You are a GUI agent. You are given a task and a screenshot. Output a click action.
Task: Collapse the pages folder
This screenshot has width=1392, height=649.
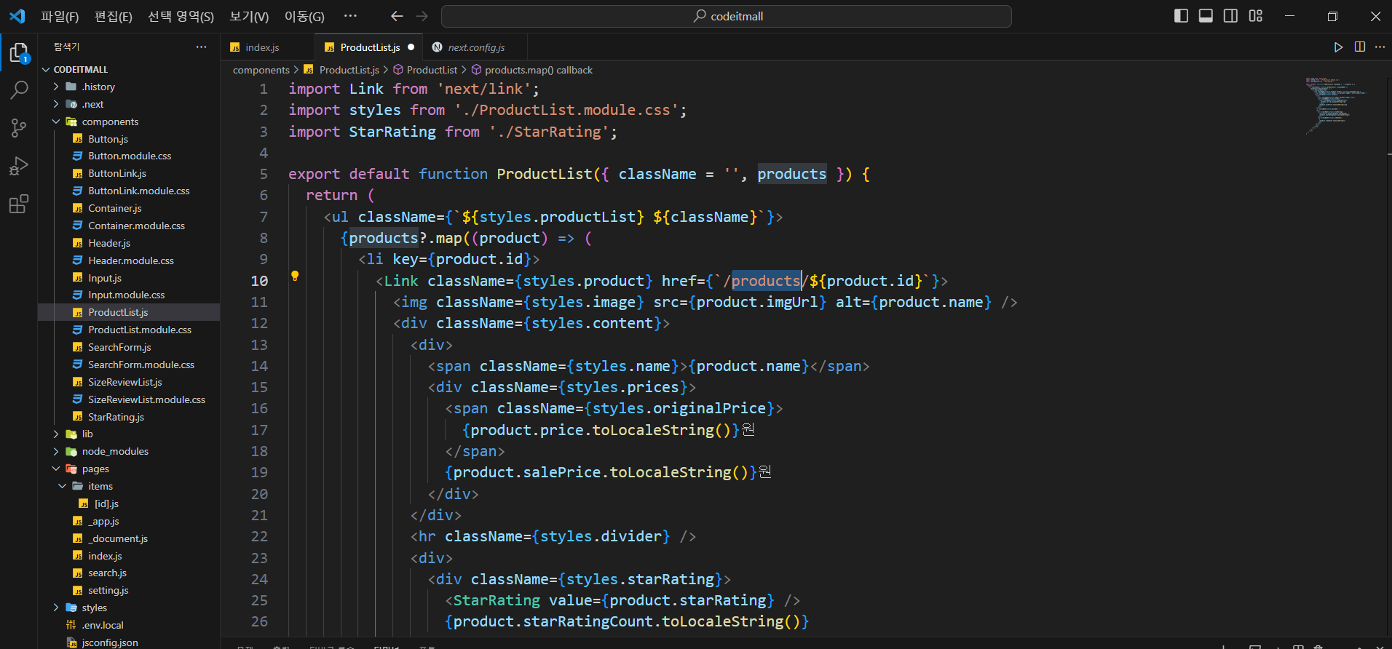(x=129, y=469)
